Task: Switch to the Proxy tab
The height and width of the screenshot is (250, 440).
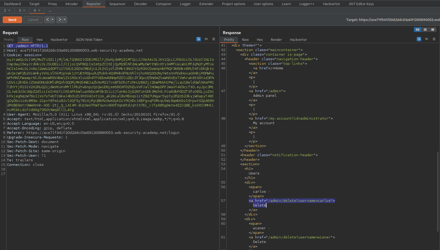Action: coord(53,4)
